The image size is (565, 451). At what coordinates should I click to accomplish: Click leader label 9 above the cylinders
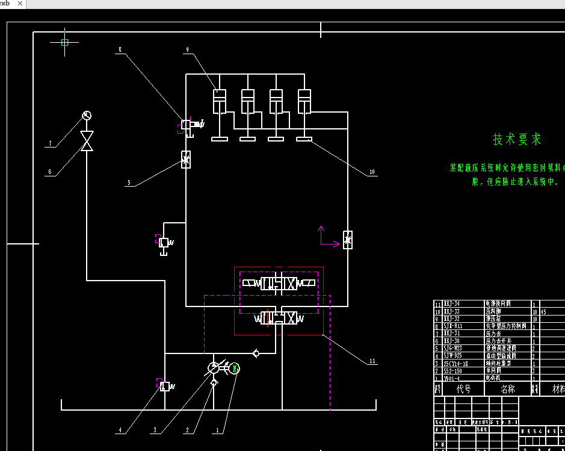[187, 50]
